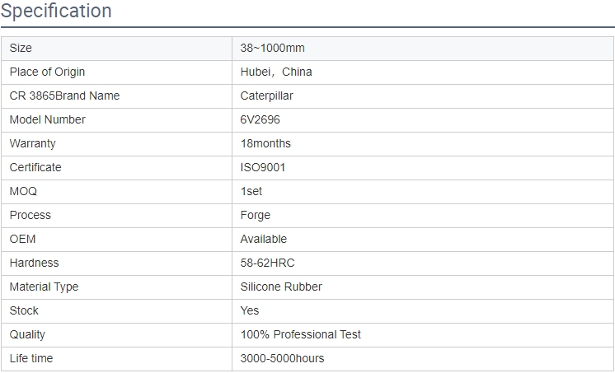Click the 38~1000mm size value

272,49
